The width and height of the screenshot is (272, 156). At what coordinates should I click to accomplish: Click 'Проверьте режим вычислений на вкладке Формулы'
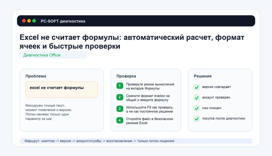tap(150, 86)
